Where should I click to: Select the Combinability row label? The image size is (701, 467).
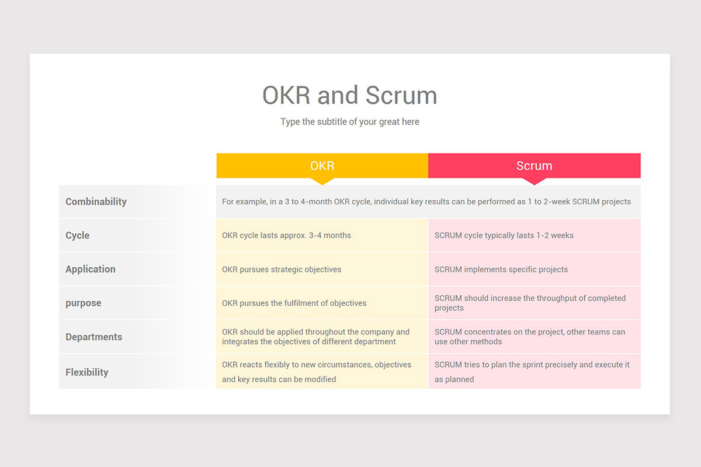point(96,201)
